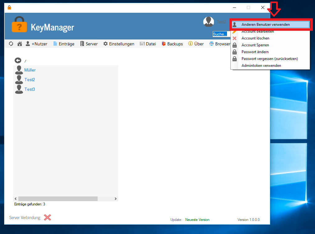Click the list's right scroll arrow
The image size is (315, 234).
coord(115,199)
